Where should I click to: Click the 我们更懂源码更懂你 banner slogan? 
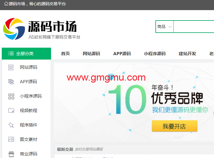tap(180, 110)
